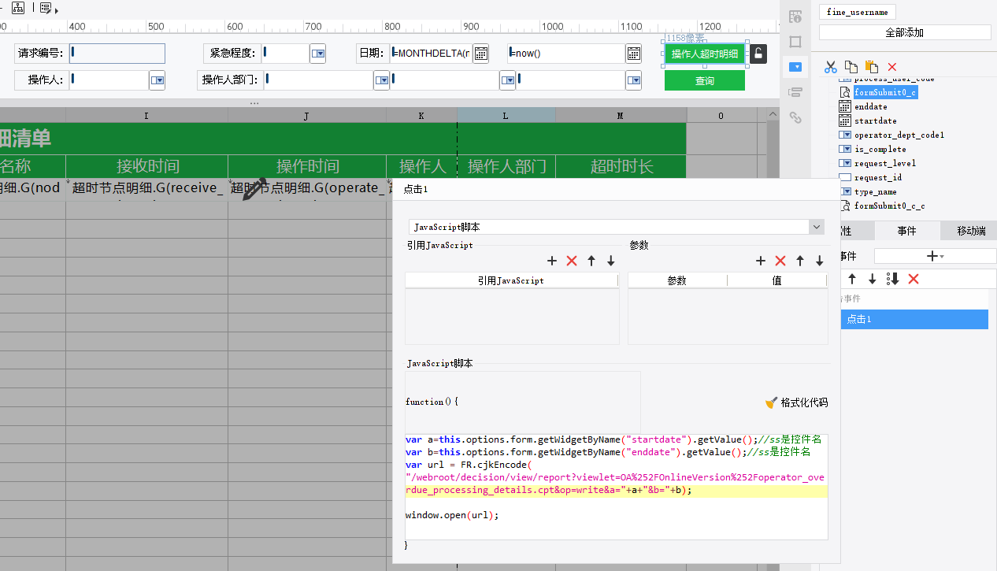The height and width of the screenshot is (571, 997).
Task: Click the 值 column header in the parameter table
Action: pos(777,280)
